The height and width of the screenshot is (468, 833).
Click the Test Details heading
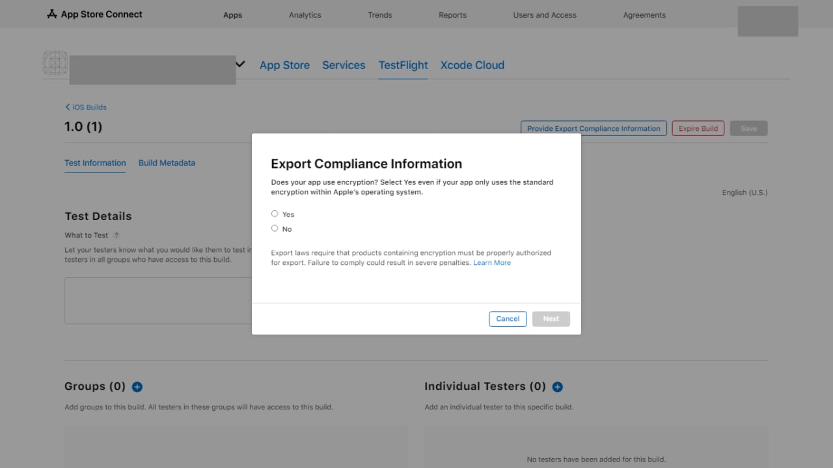pyautogui.click(x=98, y=216)
